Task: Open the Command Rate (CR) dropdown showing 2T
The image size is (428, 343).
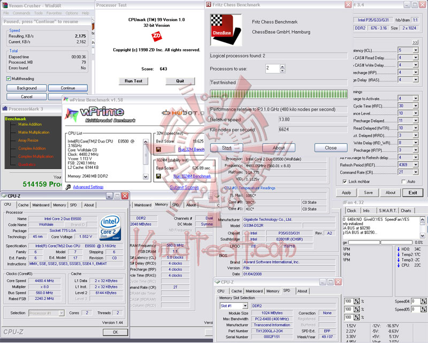Action: click(416, 173)
